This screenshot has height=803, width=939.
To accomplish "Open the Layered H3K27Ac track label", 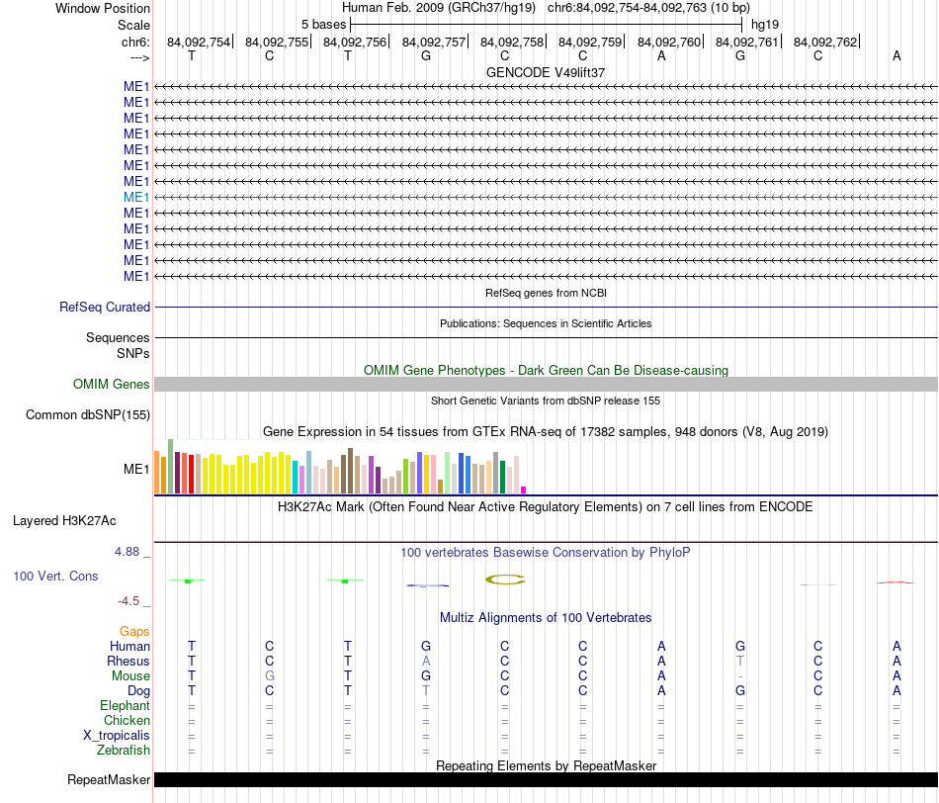I will tap(64, 521).
